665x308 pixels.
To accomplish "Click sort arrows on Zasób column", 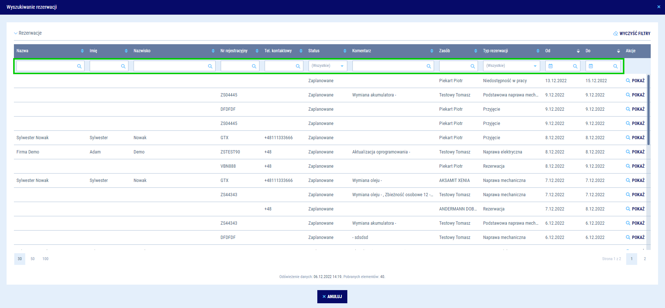I will point(475,51).
